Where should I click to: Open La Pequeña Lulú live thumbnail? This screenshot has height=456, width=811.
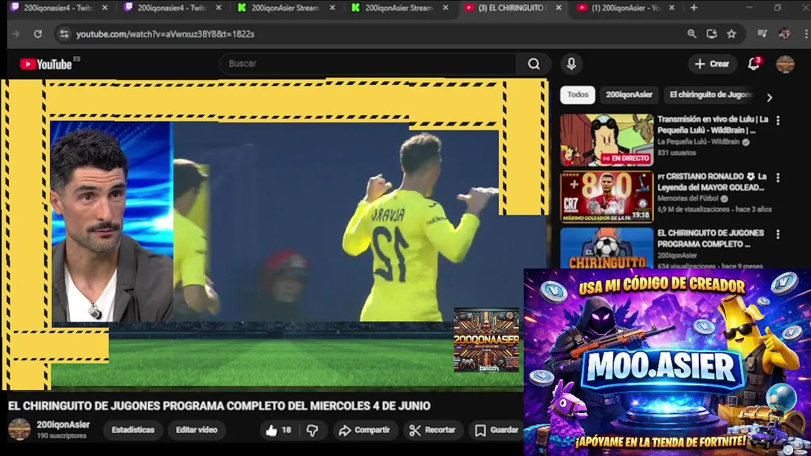[606, 140]
